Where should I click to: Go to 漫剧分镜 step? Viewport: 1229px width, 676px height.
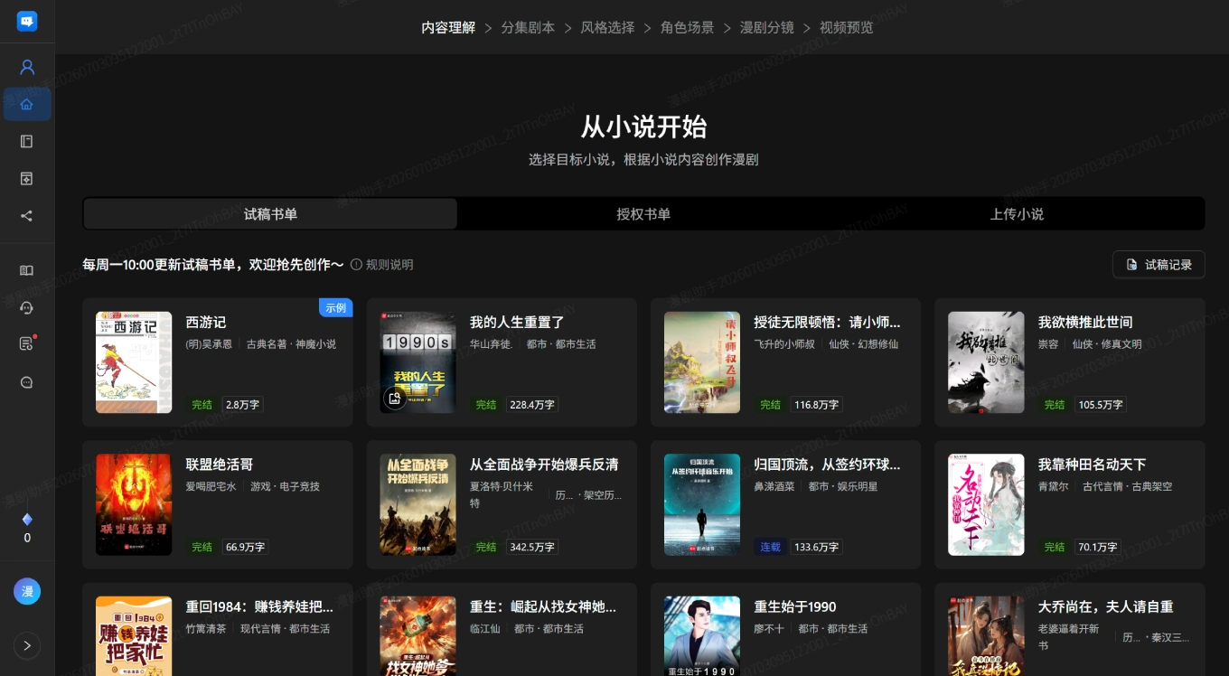click(x=766, y=27)
